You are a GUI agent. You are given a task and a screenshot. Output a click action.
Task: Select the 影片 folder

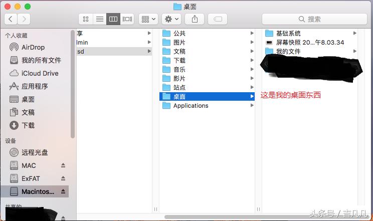(x=207, y=79)
